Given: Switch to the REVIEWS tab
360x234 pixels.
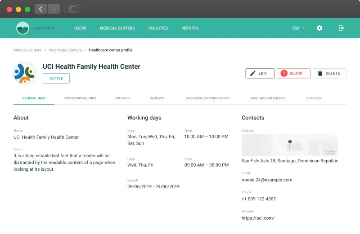Looking at the screenshot, I should [157, 98].
